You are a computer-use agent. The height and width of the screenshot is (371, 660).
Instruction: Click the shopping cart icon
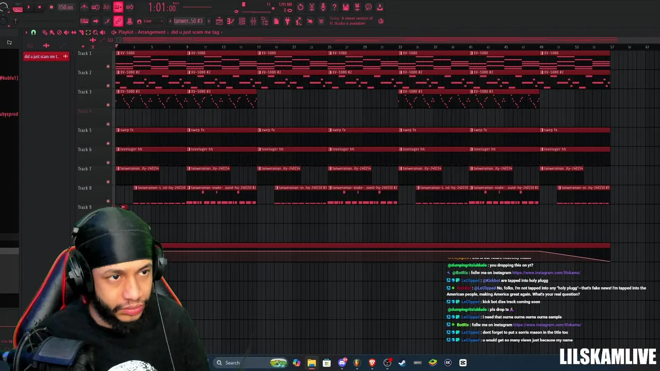(321, 21)
